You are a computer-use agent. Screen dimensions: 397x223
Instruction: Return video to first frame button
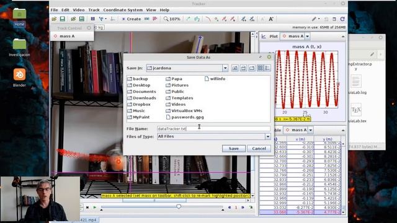[87, 208]
